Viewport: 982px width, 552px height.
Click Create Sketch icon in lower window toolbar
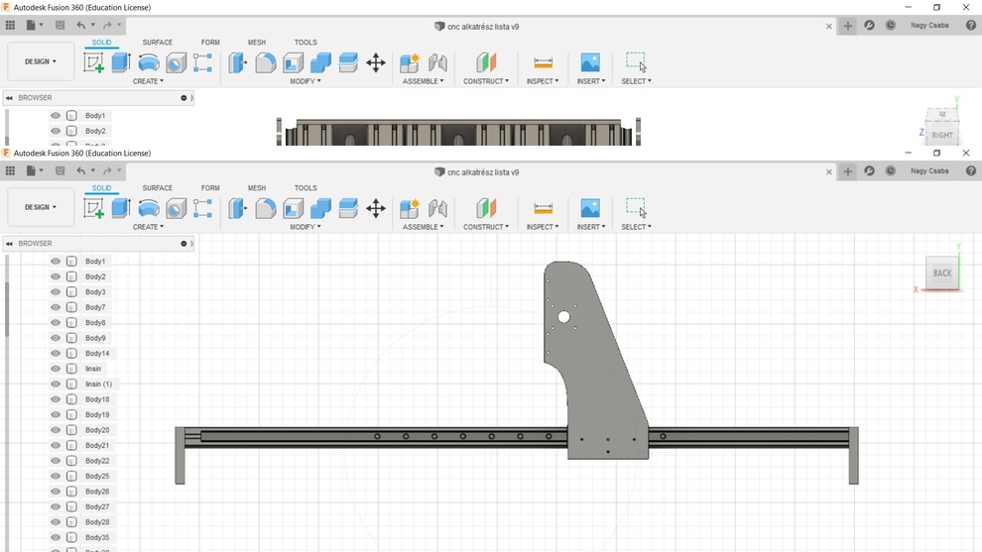[94, 208]
